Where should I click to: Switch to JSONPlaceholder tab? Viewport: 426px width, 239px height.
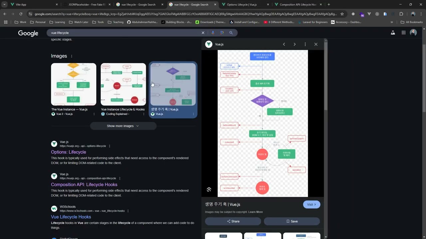(87, 5)
